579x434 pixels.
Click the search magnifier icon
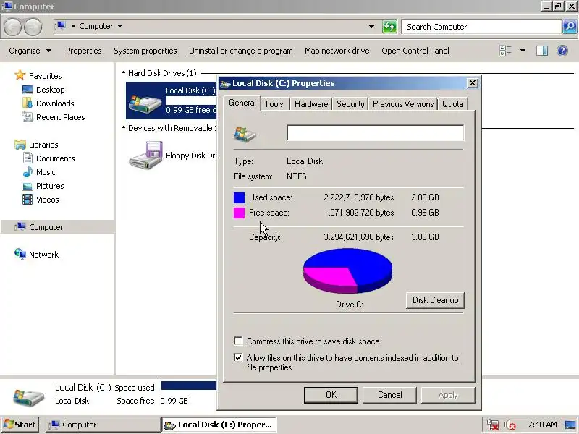pyautogui.click(x=570, y=27)
